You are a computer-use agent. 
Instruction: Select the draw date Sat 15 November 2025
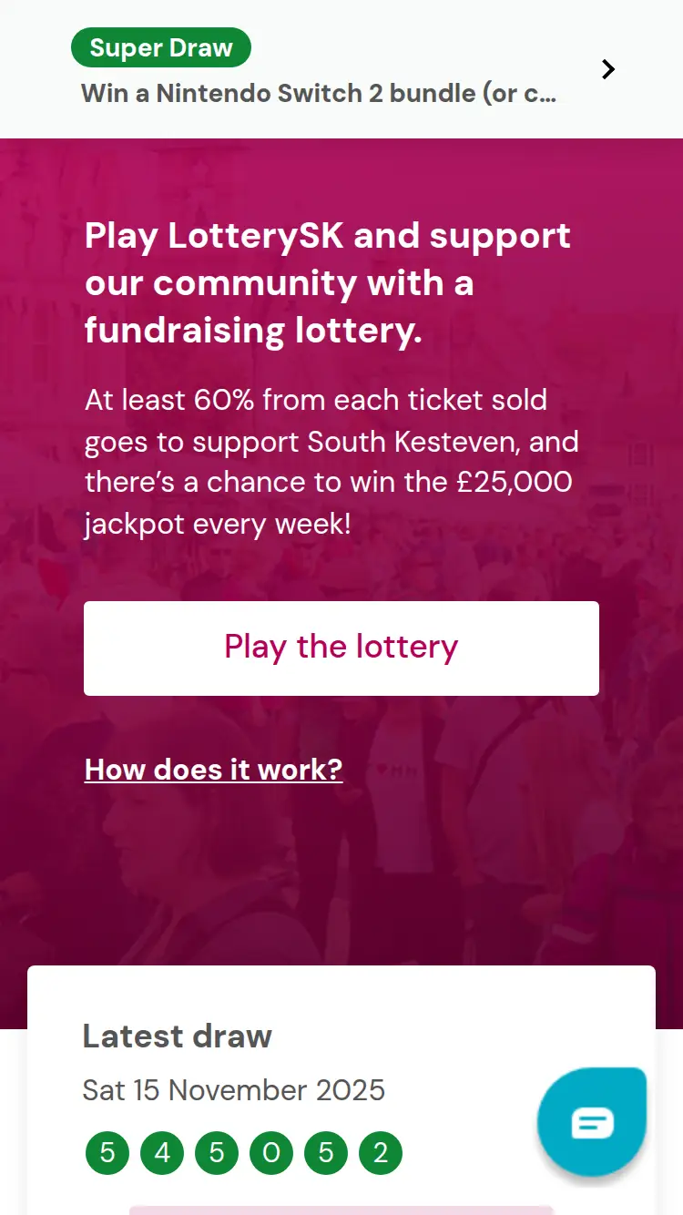click(234, 1089)
